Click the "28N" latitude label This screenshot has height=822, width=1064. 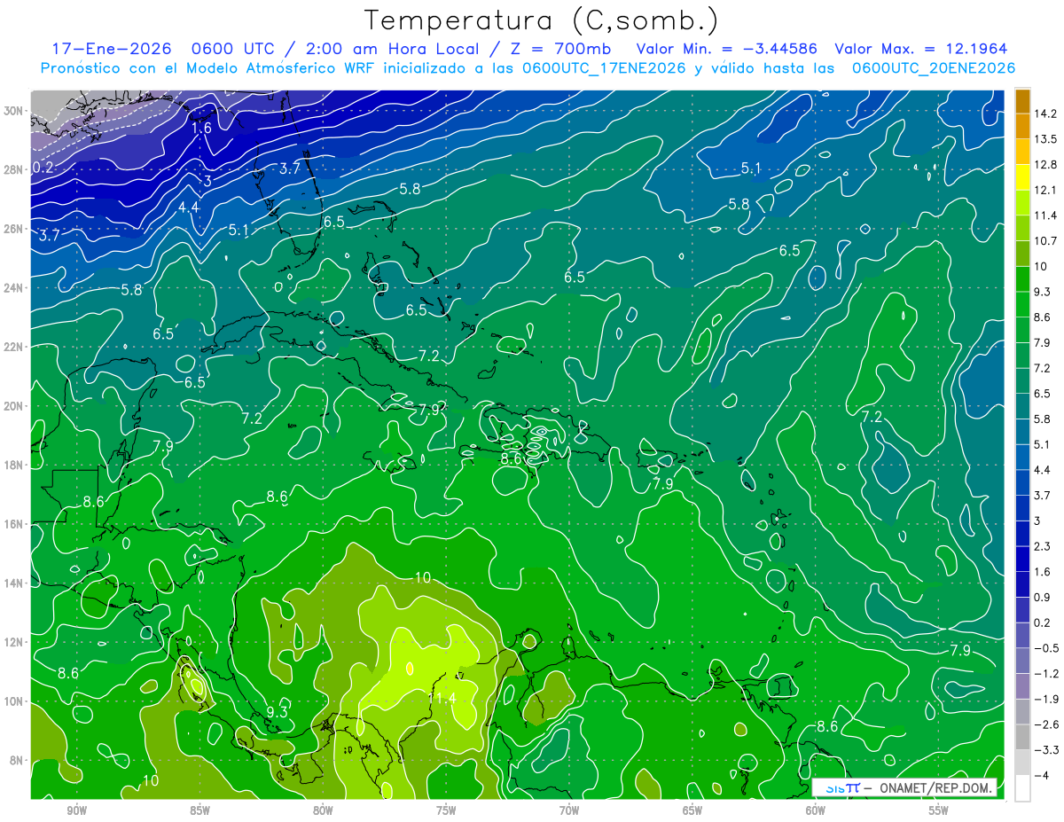click(x=15, y=169)
